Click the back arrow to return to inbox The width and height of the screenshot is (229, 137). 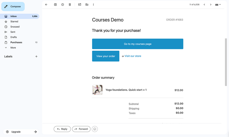click(46, 5)
